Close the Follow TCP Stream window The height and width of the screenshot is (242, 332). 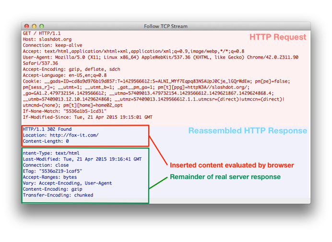27,26
